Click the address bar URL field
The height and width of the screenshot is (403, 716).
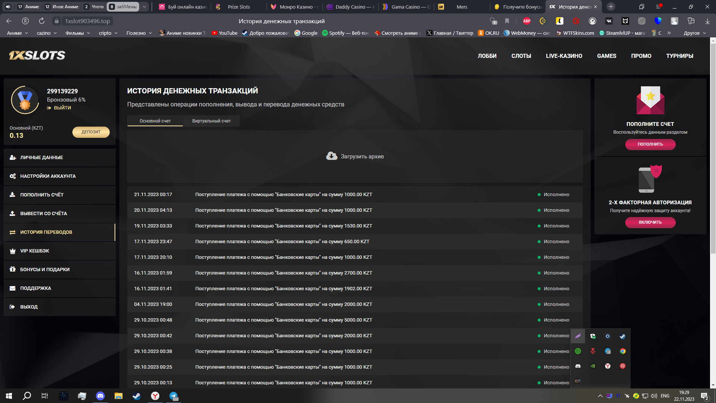click(87, 21)
